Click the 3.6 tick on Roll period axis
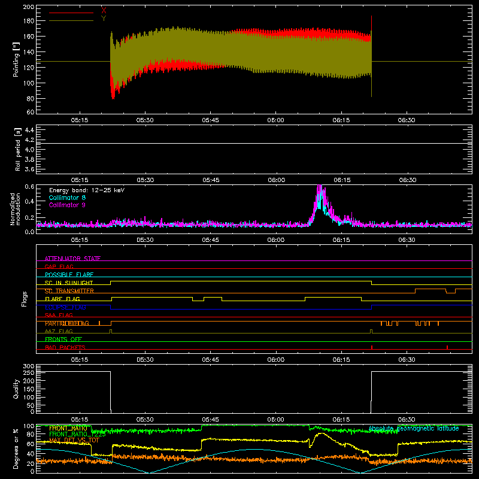This screenshot has height=479, width=479. click(x=29, y=169)
